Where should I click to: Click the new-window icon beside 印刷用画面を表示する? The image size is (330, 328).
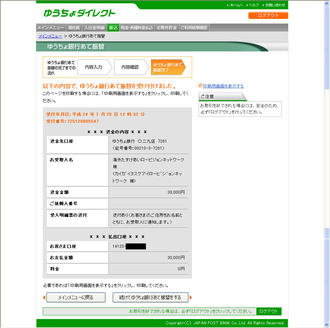coord(200,86)
